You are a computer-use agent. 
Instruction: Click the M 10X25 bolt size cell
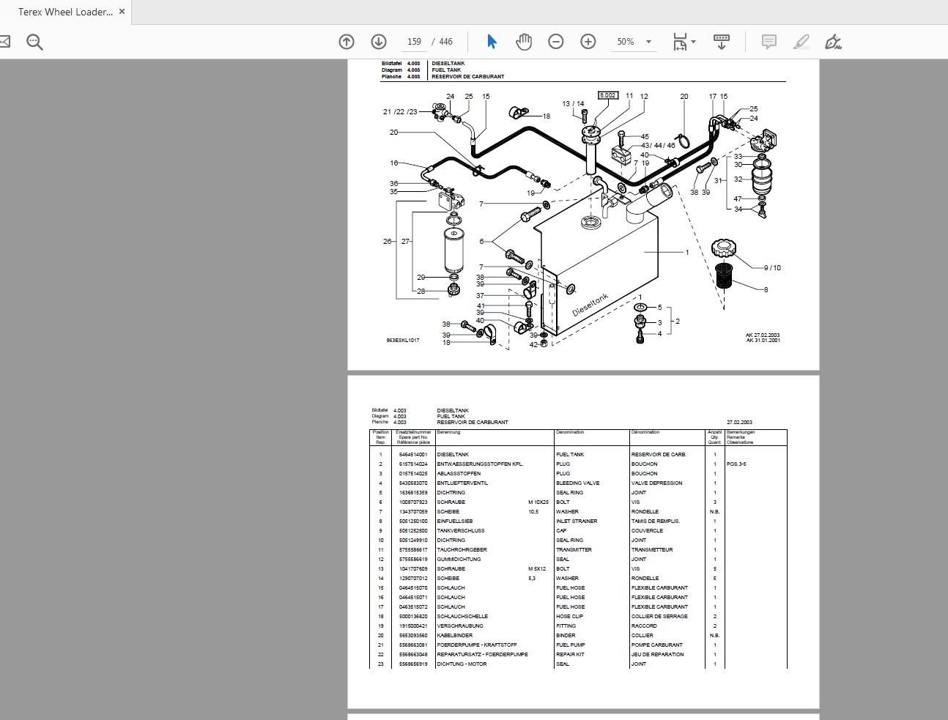coord(538,502)
